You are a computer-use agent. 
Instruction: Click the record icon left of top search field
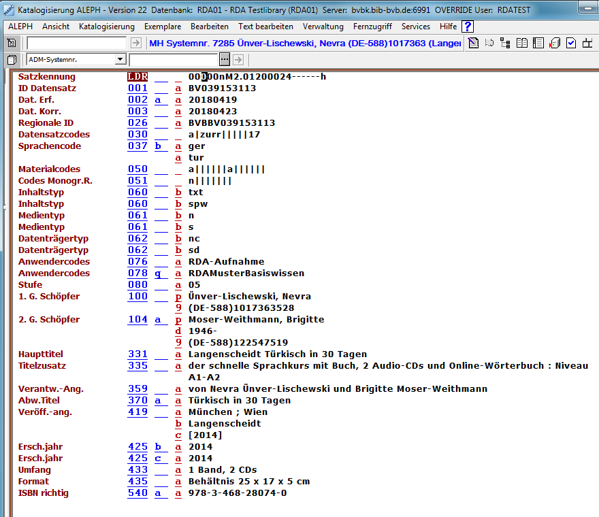[12, 44]
